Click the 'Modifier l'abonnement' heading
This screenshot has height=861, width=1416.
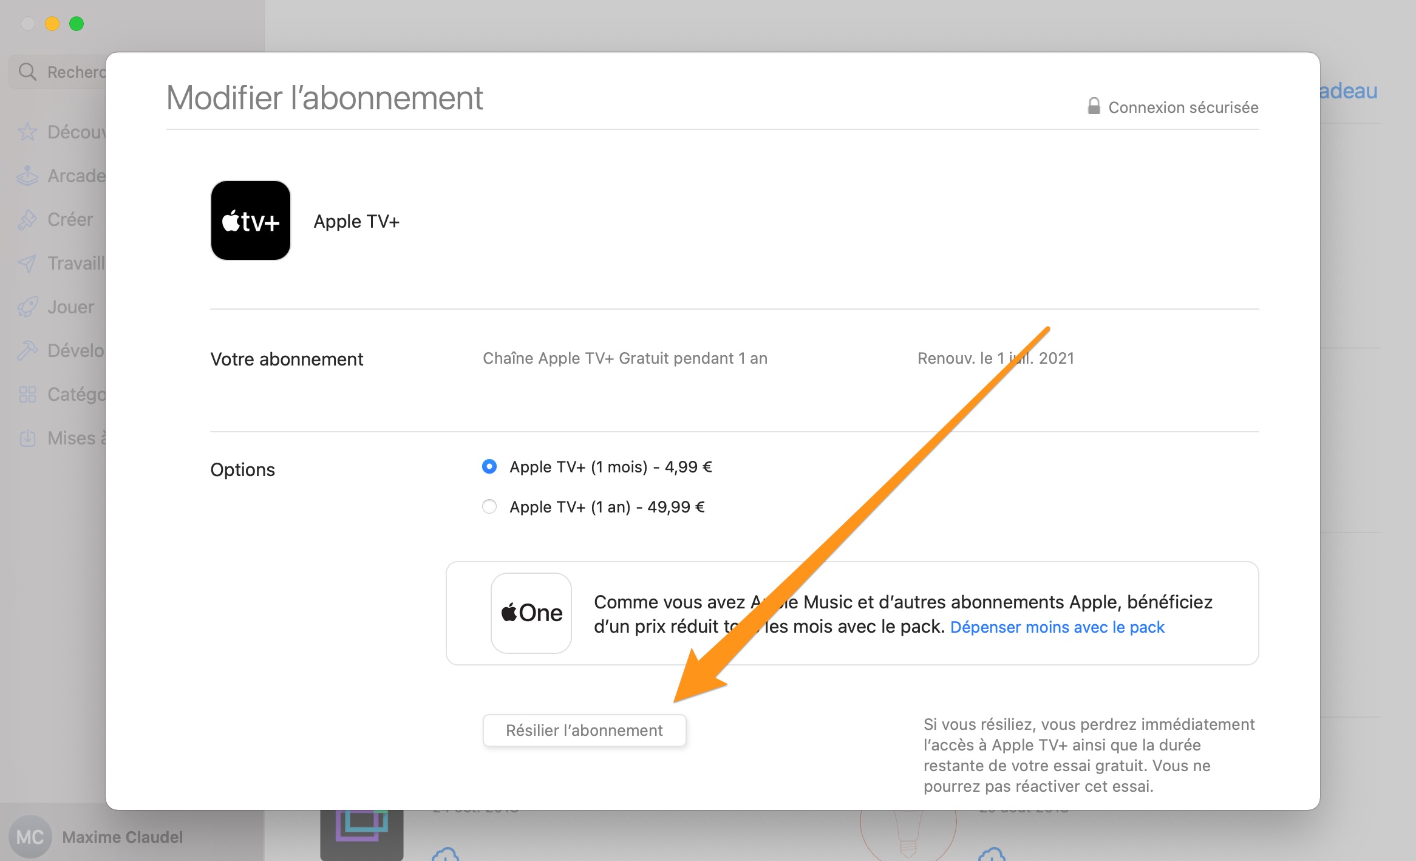(325, 97)
